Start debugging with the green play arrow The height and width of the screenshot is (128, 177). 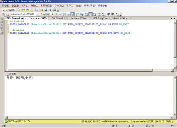(x=53, y=14)
